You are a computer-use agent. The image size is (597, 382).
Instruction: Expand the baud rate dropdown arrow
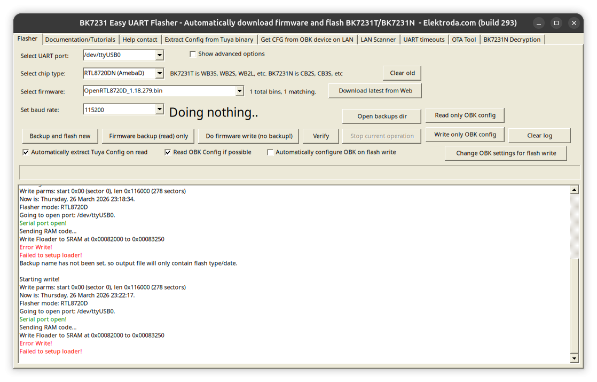[160, 110]
